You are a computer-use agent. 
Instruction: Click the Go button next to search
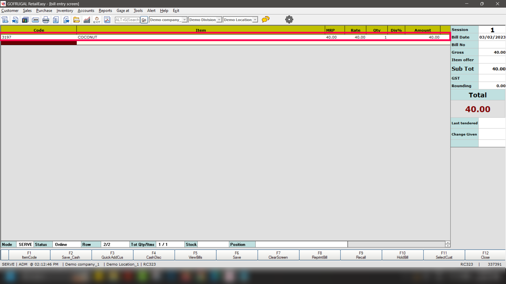(x=144, y=20)
